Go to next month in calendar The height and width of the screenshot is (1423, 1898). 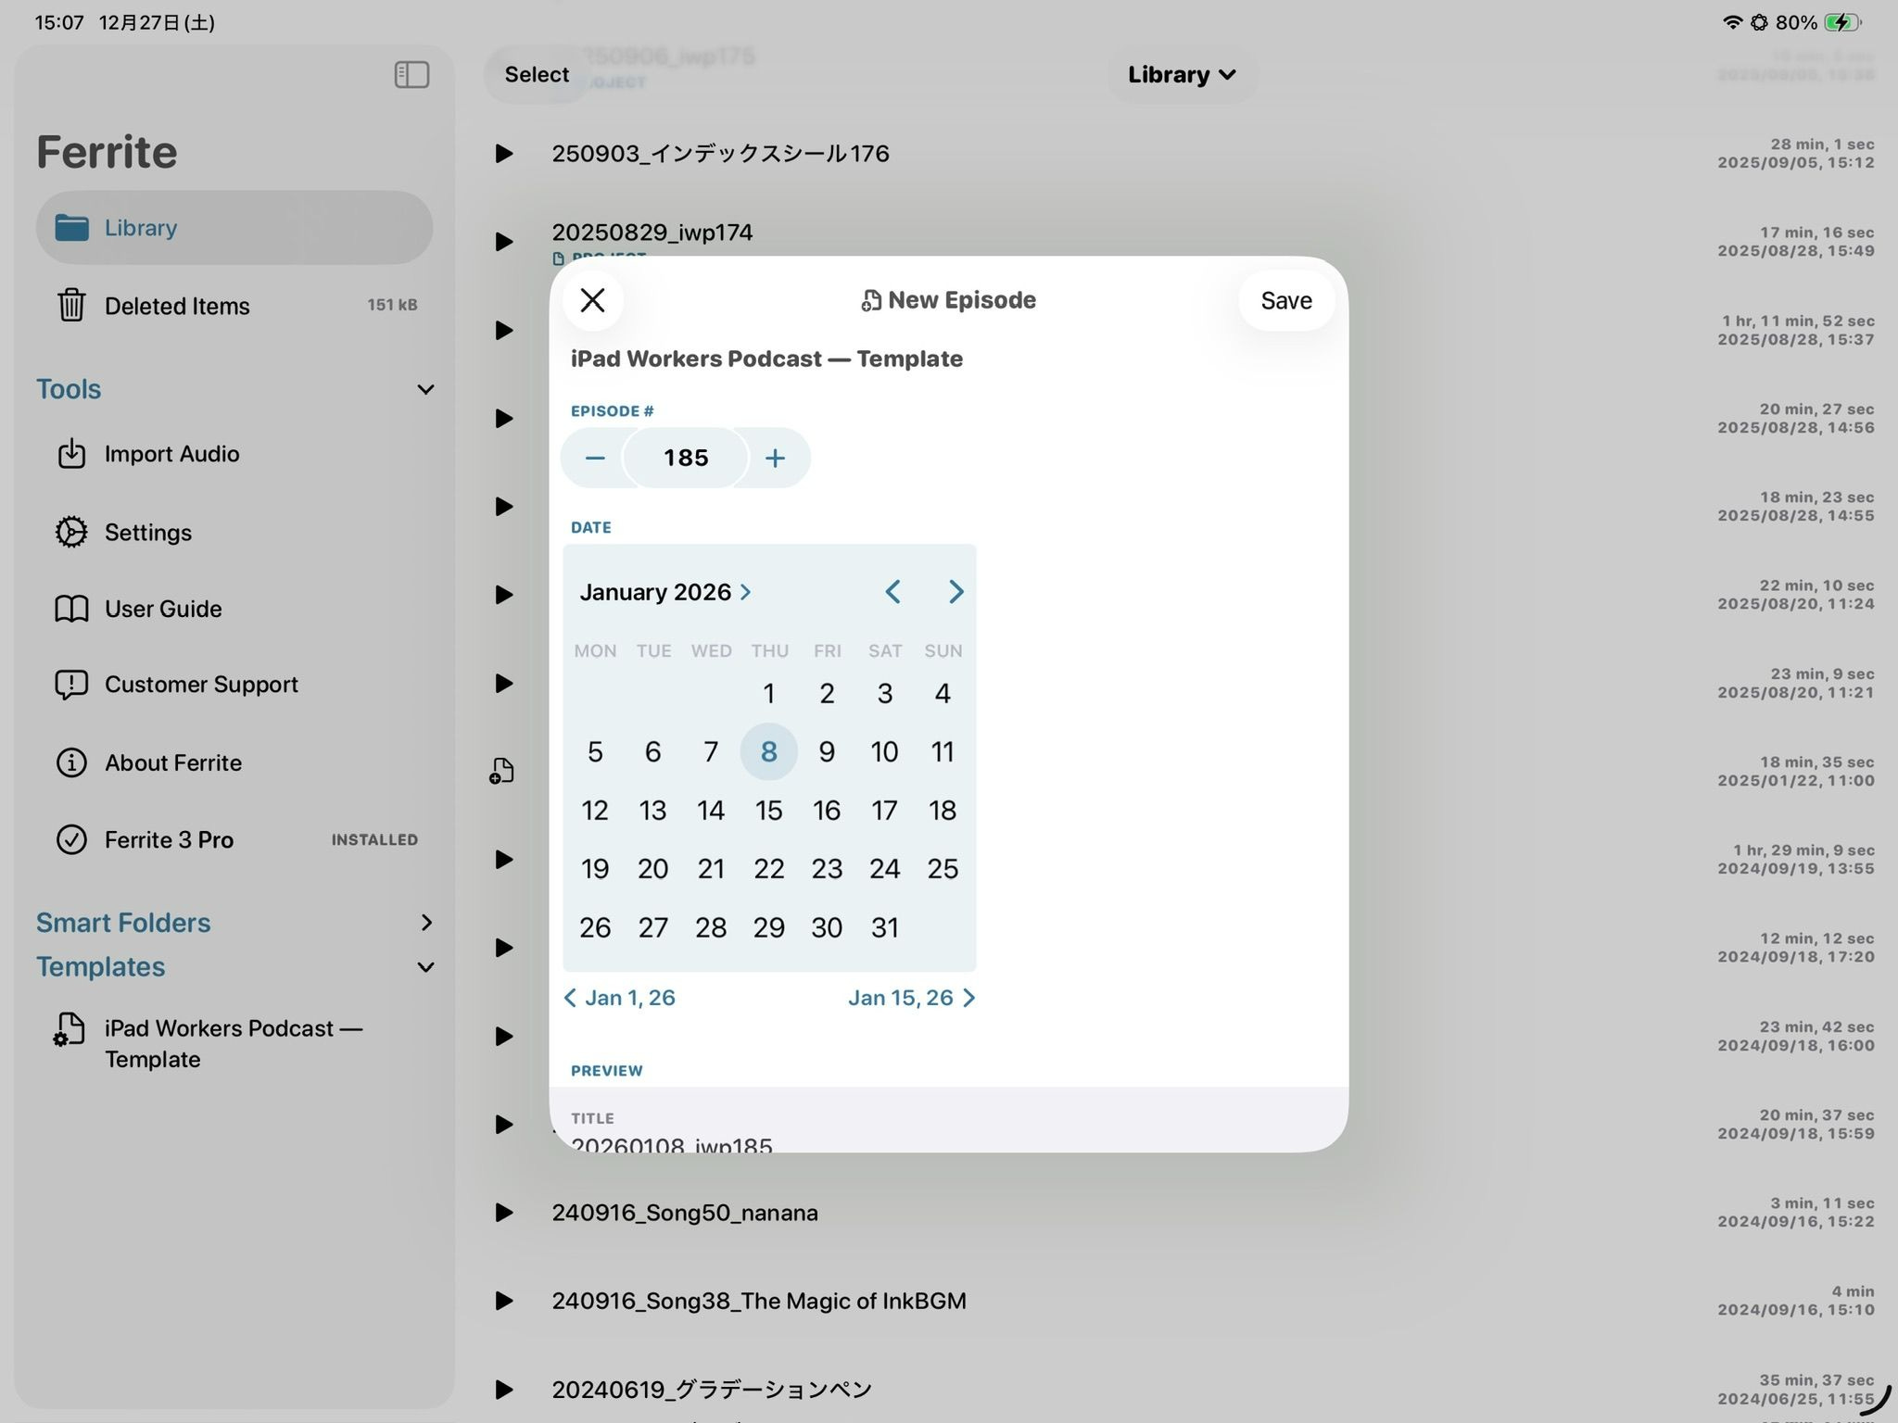pyautogui.click(x=955, y=592)
